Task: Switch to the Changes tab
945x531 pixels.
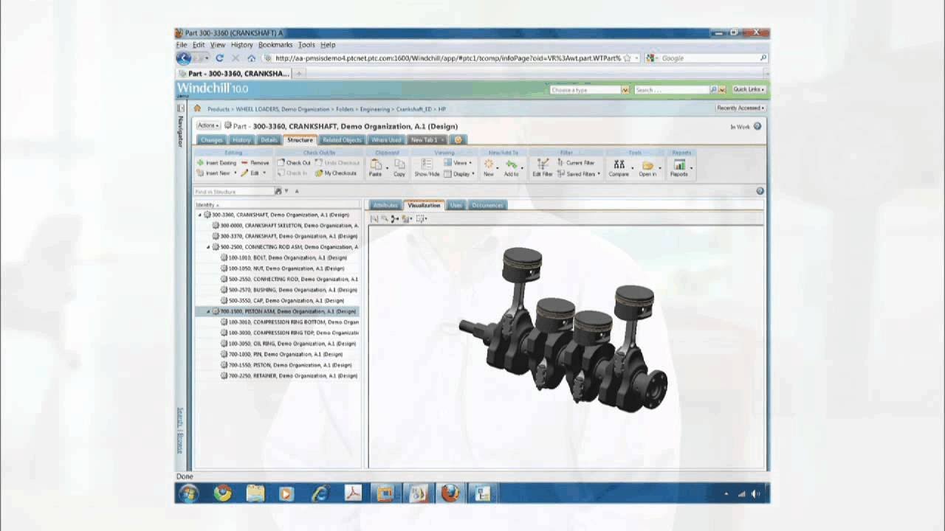Action: (x=211, y=139)
